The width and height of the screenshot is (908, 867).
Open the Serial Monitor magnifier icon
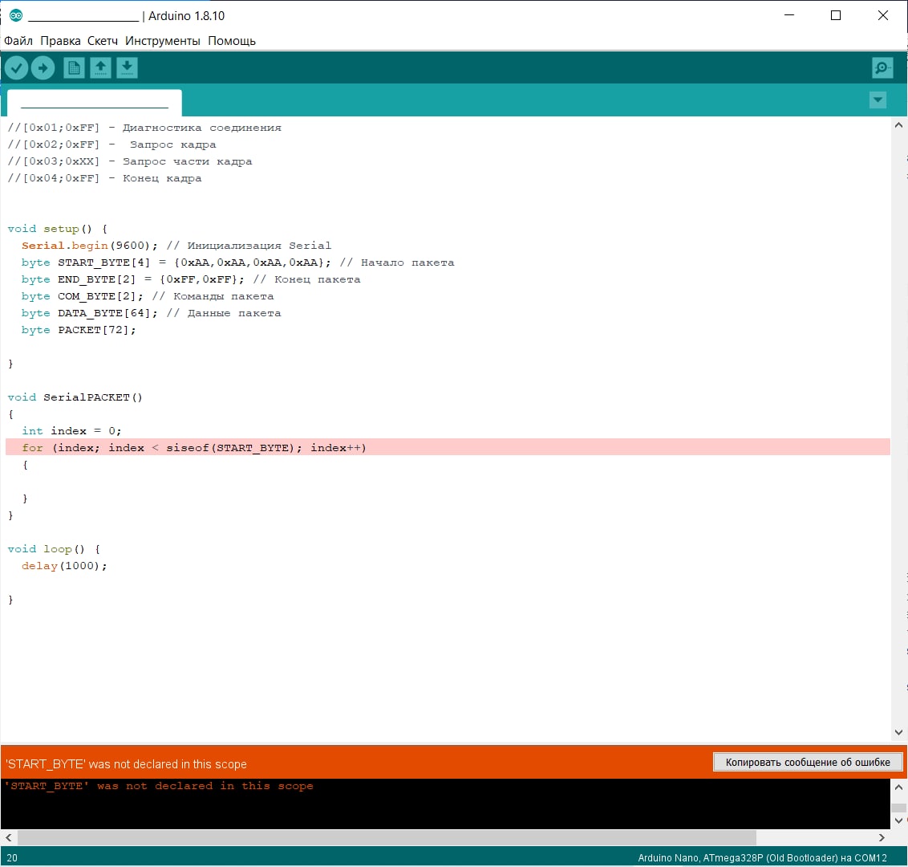coord(882,68)
